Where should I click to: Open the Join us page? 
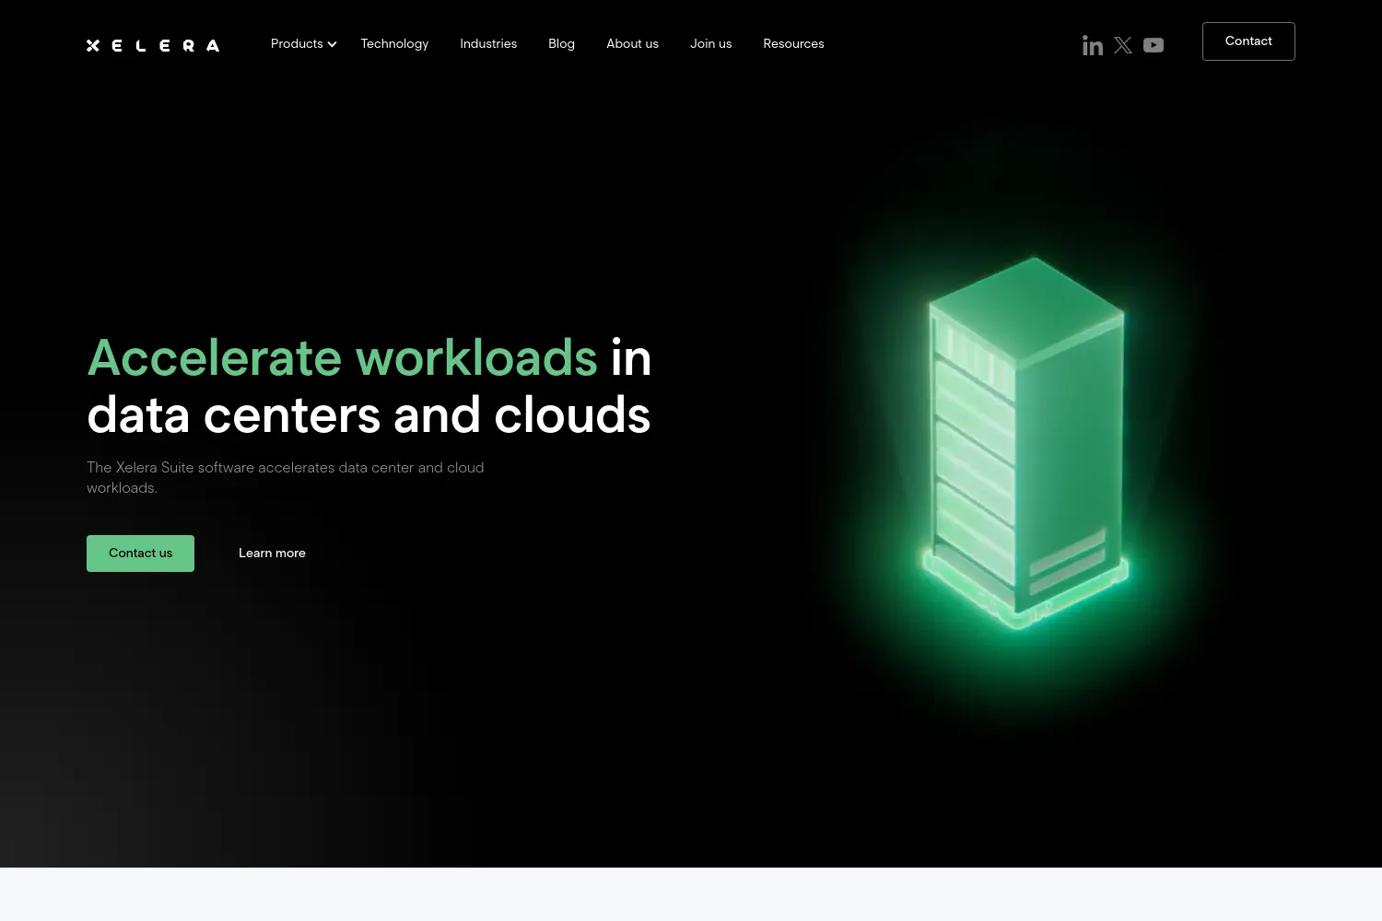coord(710,43)
